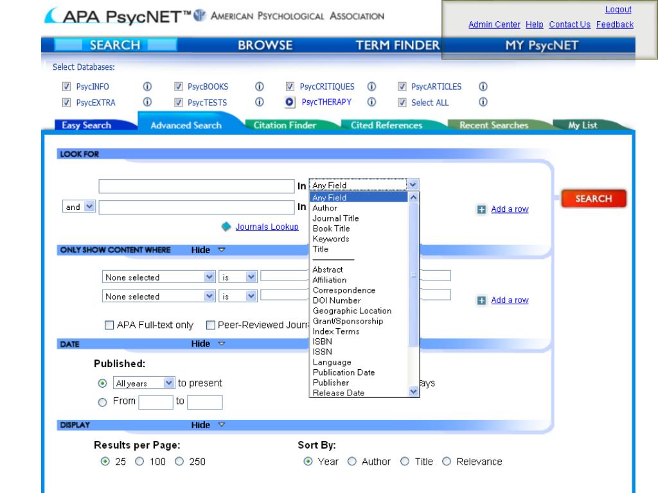Open PsycBOOKS database info icon
The image size is (658, 493).
pos(260,87)
